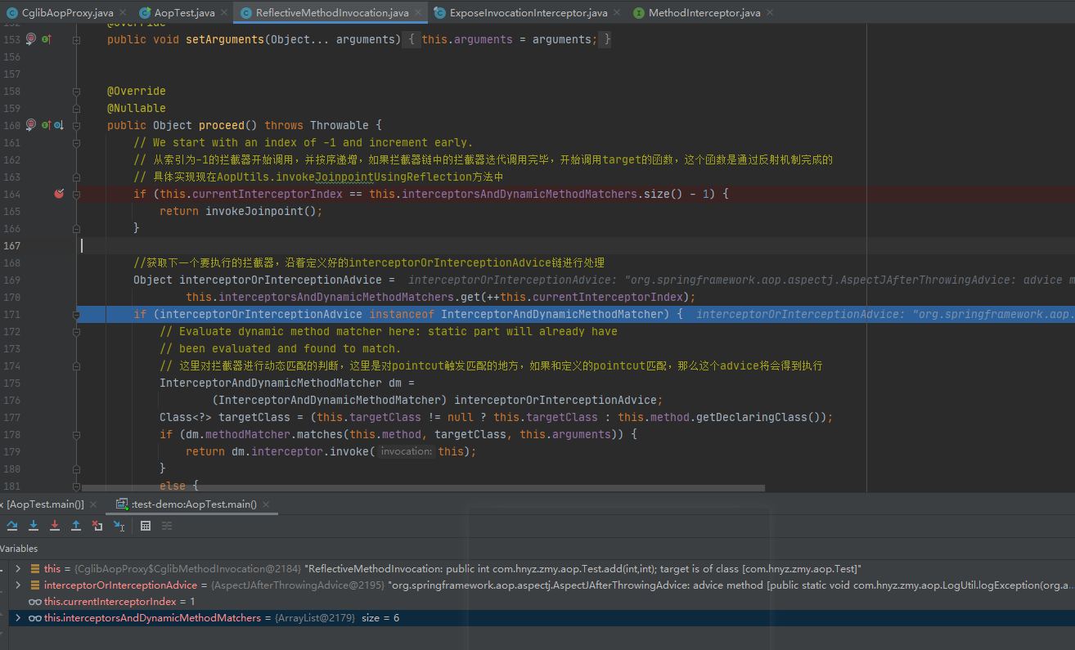
Task: Toggle the line 164 breakpoint
Action: 58,194
